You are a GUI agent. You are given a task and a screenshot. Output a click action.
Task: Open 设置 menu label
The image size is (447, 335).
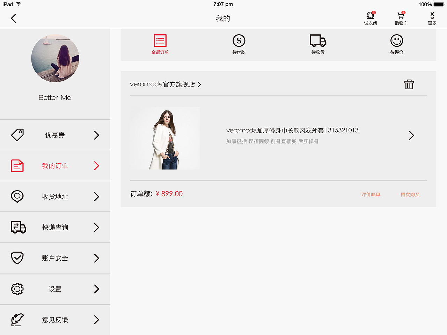pos(55,289)
